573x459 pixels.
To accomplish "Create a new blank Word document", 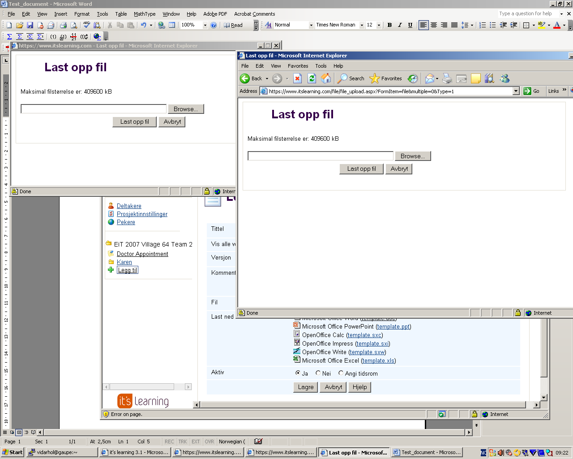I will [x=9, y=25].
